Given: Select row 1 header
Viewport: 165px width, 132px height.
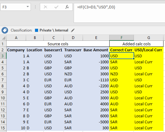Looking at the screenshot, I should click(x=3, y=44).
